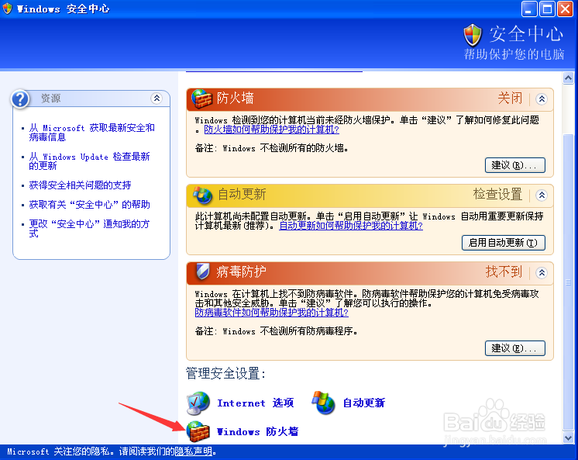Minimize the 安全中心 window
Screen dimensions: 578x460
click(528, 9)
